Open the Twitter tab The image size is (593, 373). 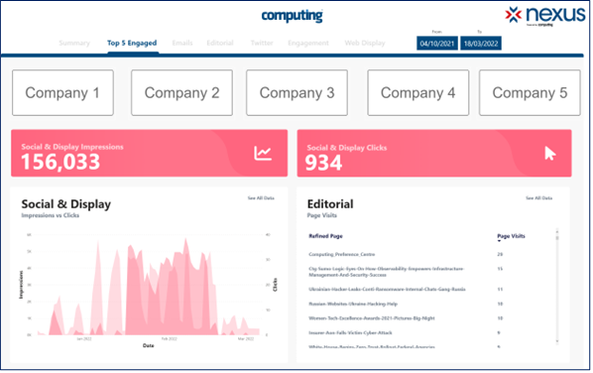coord(262,43)
